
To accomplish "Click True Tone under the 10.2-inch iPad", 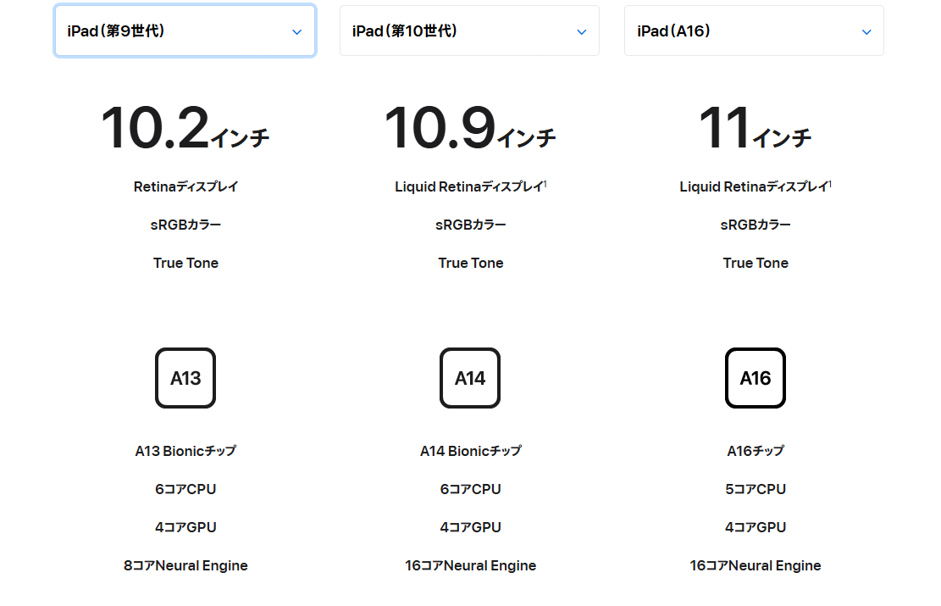I will tap(185, 263).
